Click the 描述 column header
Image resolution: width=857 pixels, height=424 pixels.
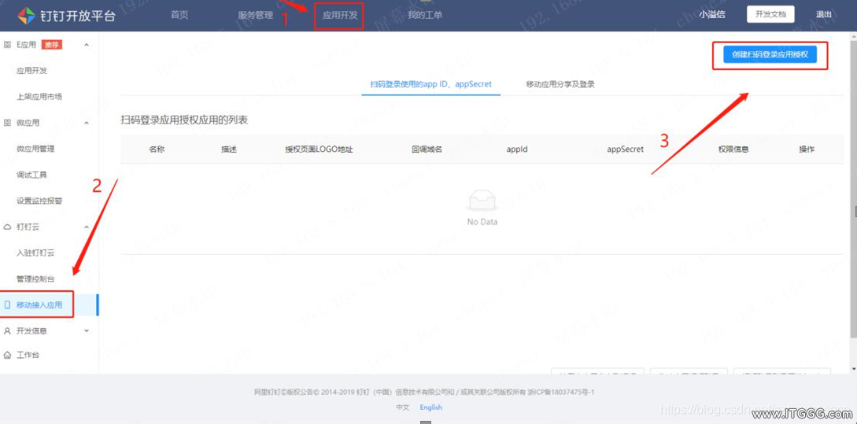coord(229,149)
